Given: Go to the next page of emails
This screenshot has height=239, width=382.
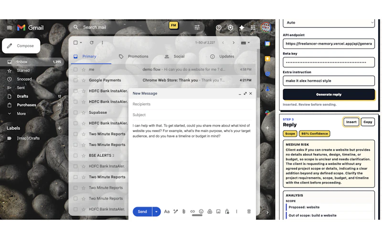Looking at the screenshot, I should click(233, 43).
